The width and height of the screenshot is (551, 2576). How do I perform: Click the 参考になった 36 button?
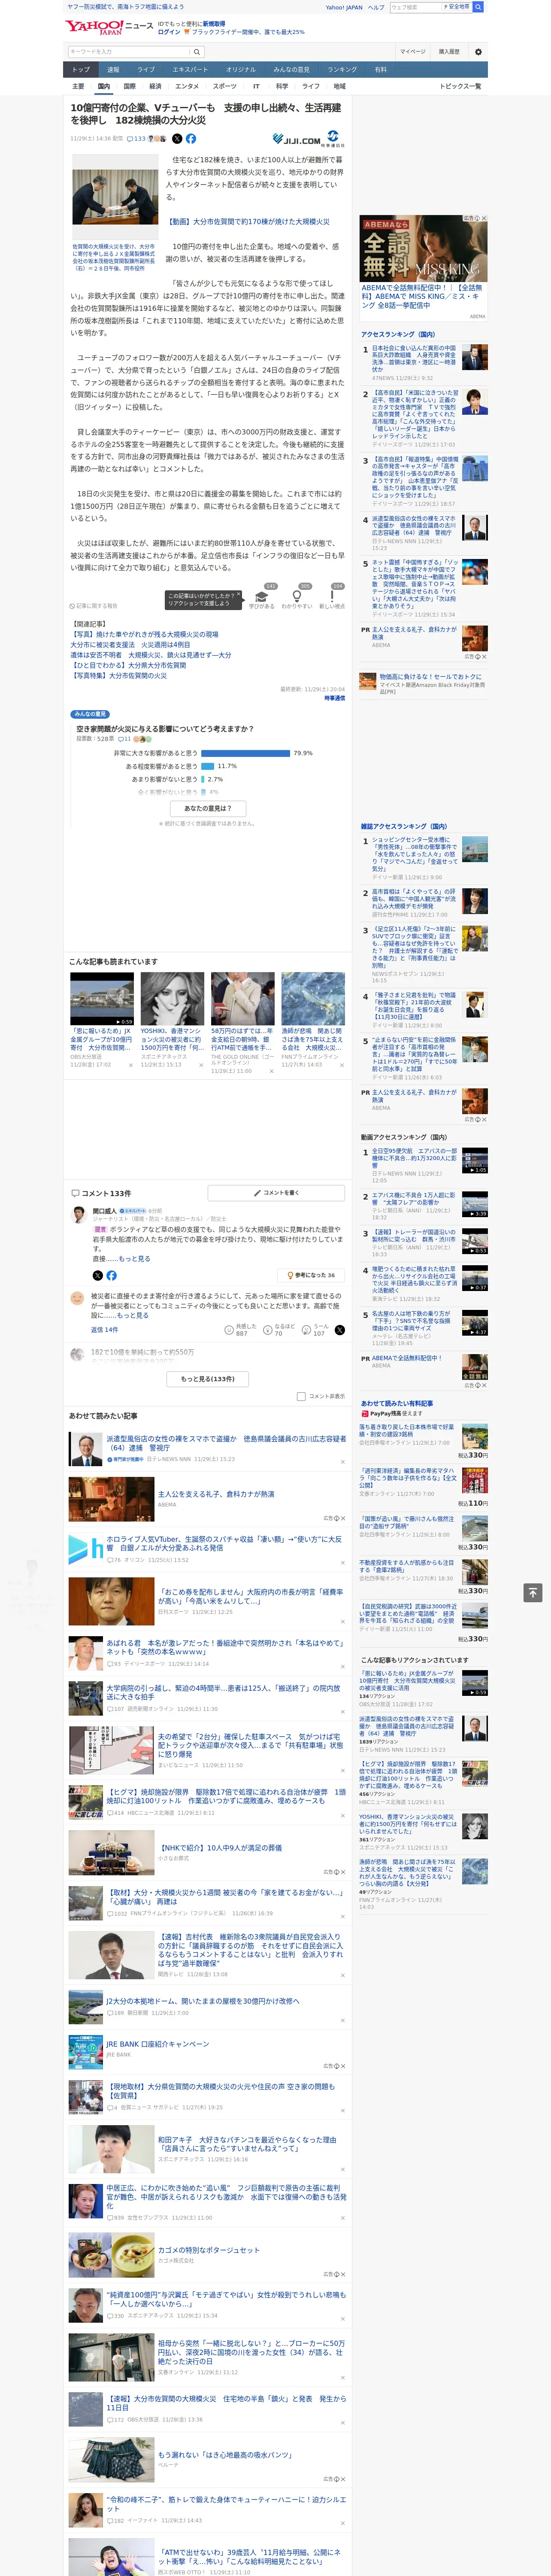tap(311, 1275)
